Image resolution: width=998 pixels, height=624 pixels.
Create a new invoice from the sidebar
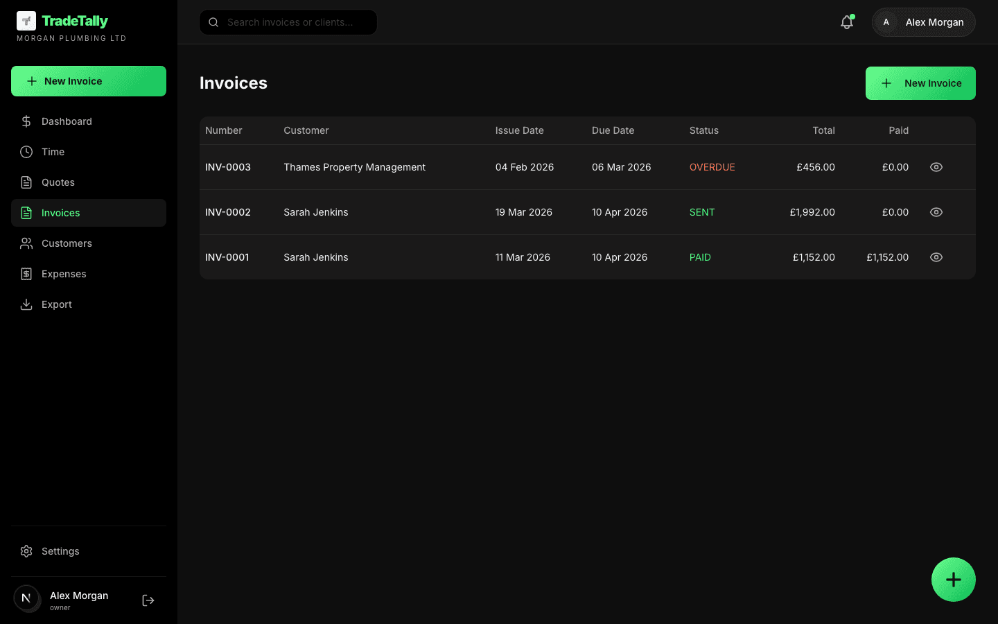coord(88,81)
